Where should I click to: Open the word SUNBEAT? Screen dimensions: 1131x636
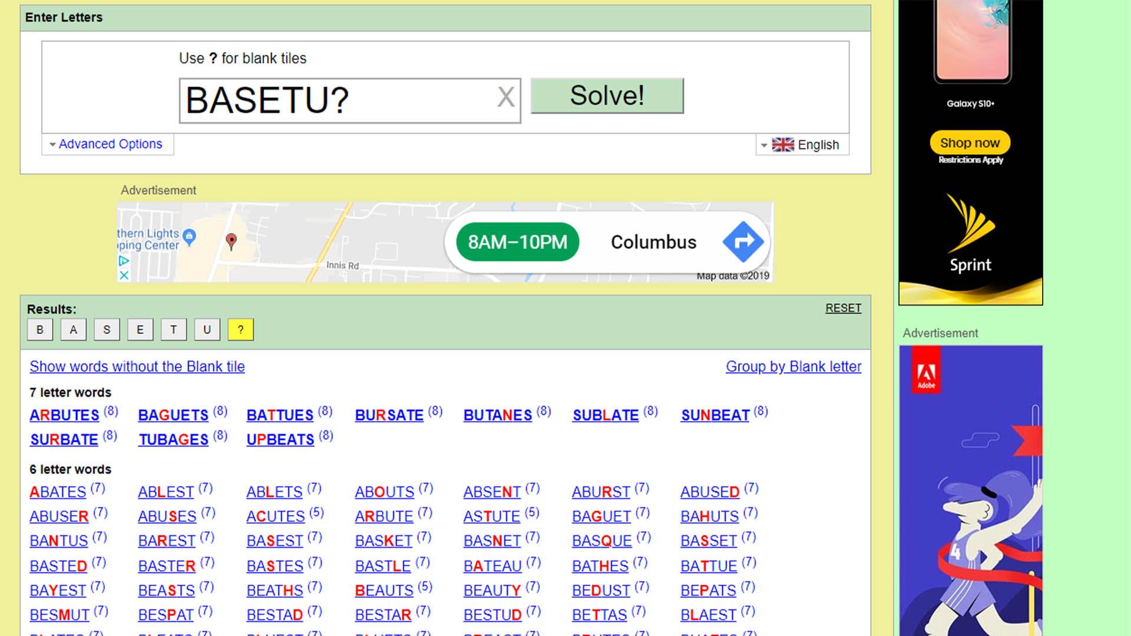point(715,415)
